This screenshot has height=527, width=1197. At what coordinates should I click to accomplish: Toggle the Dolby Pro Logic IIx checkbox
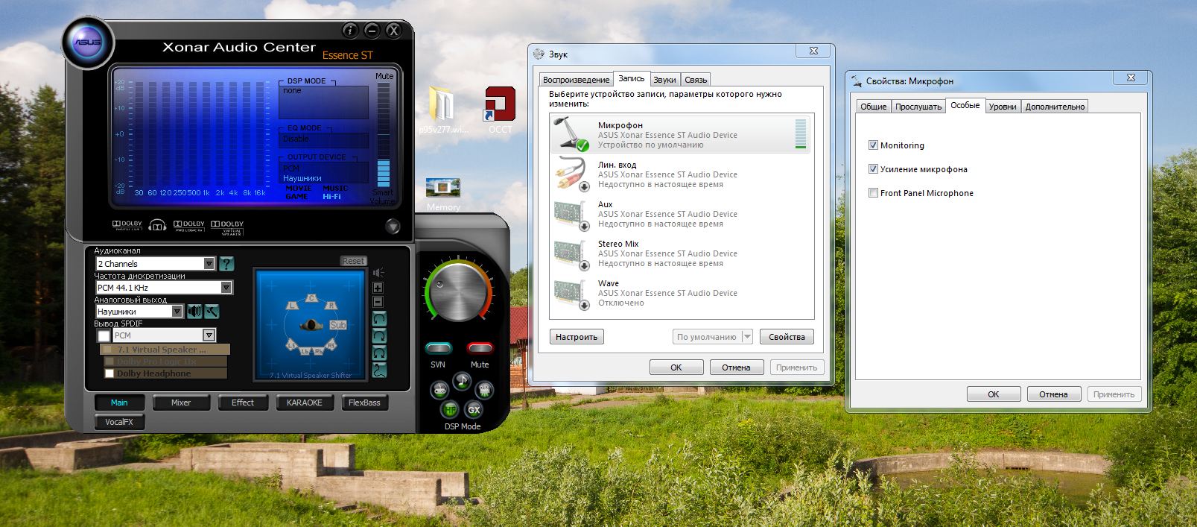109,362
